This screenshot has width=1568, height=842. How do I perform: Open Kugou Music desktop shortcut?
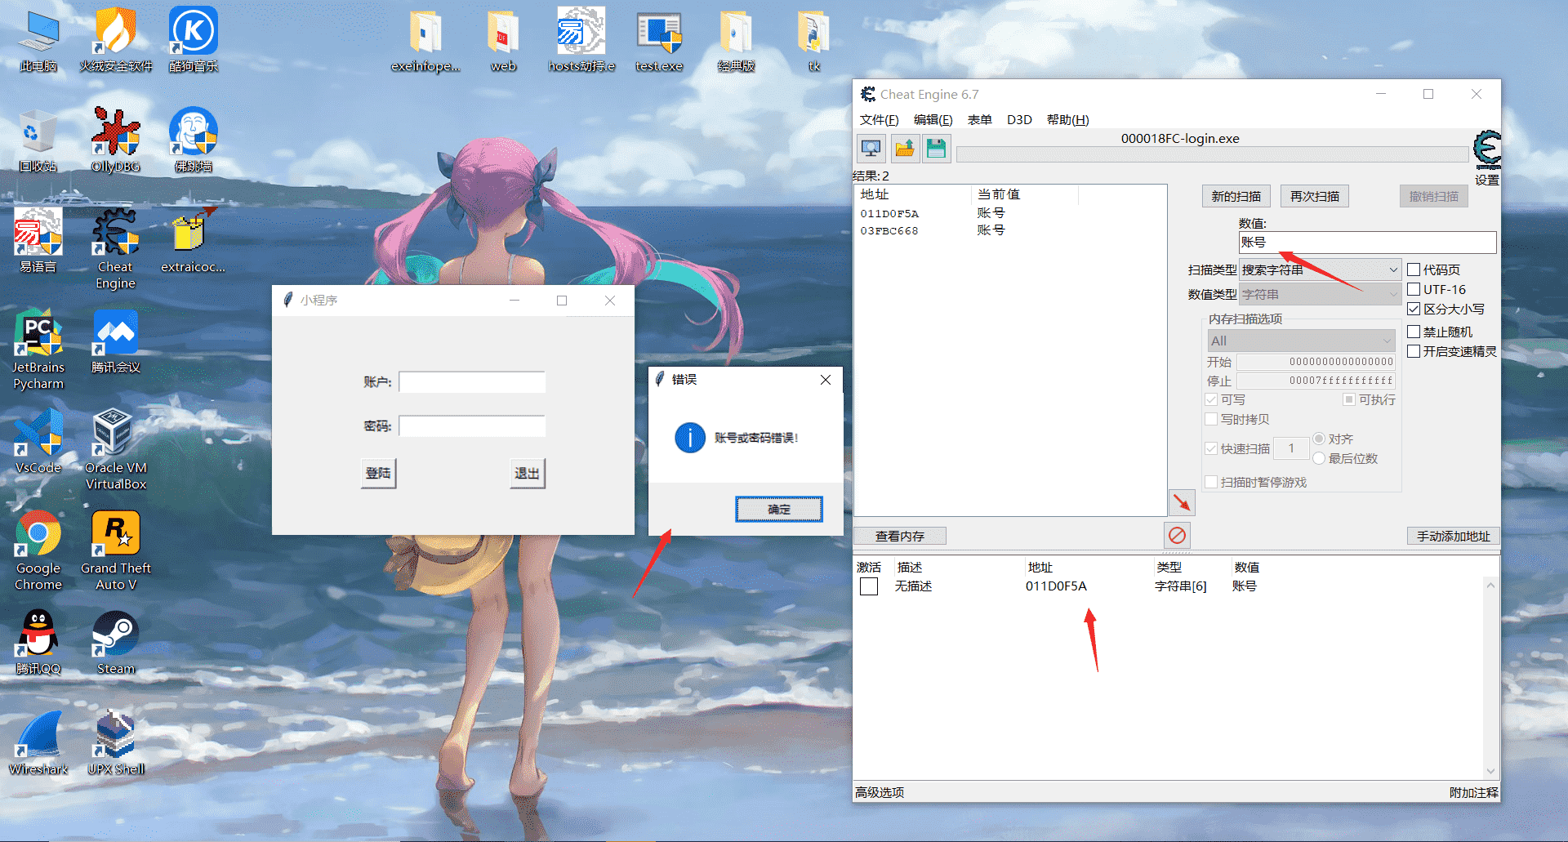point(194,41)
